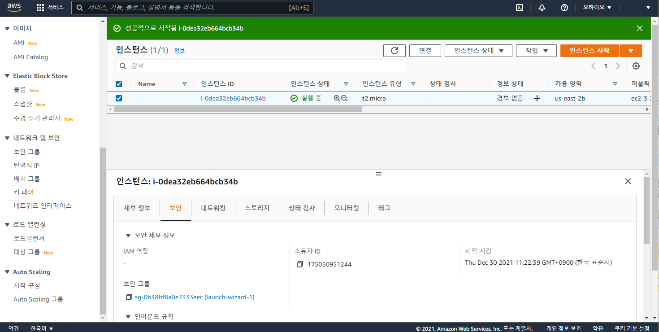Sort by 가용 영역 column arrow
The width and height of the screenshot is (659, 332).
tap(615, 84)
